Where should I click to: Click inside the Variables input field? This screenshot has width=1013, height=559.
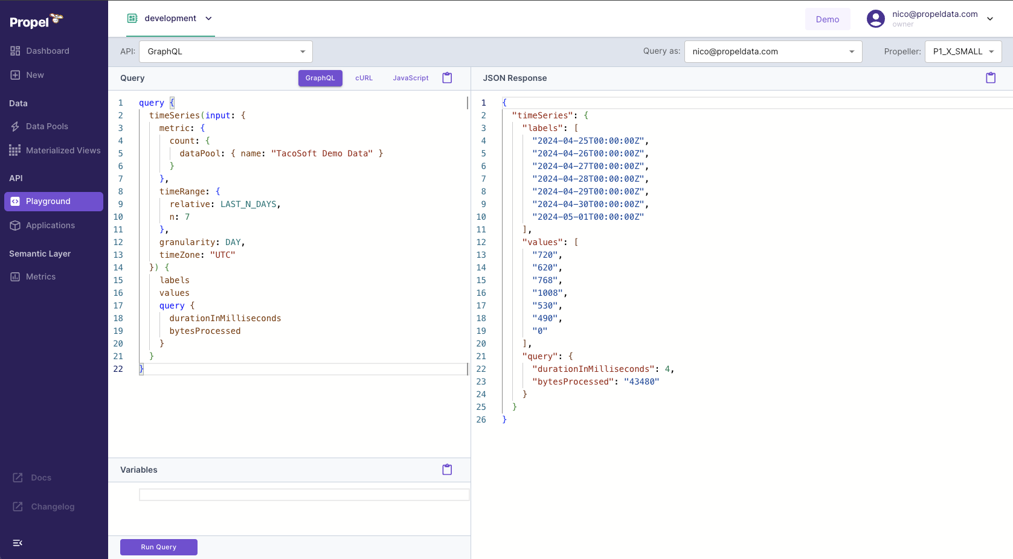click(304, 494)
